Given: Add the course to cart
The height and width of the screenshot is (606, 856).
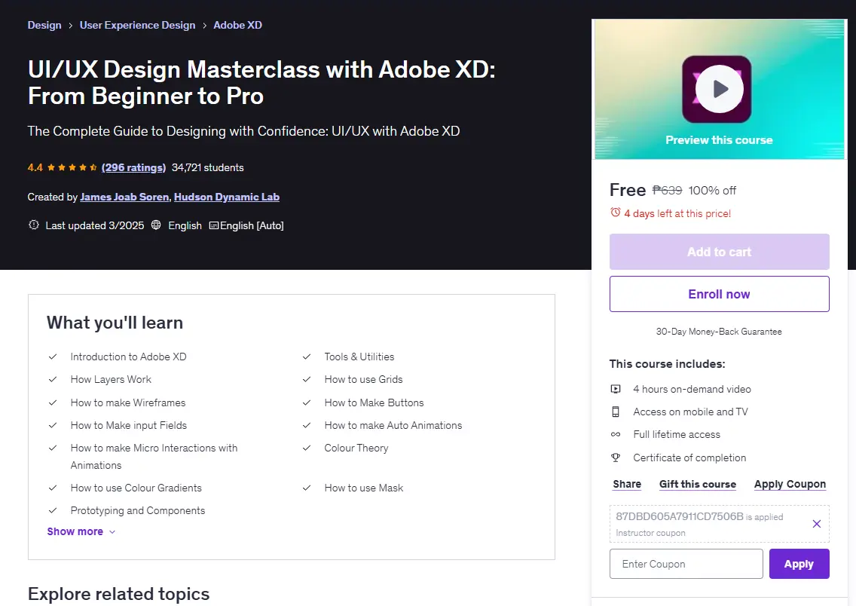Looking at the screenshot, I should pyautogui.click(x=719, y=252).
